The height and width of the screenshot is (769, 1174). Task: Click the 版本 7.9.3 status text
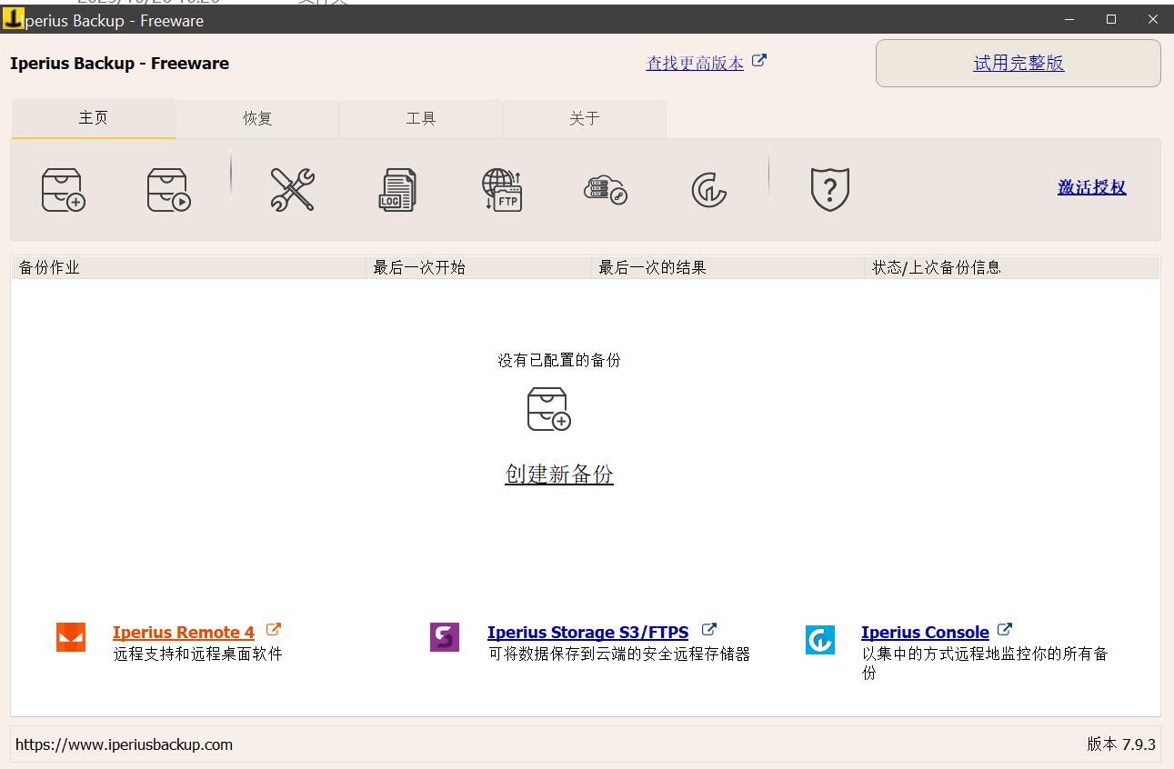(x=1121, y=744)
